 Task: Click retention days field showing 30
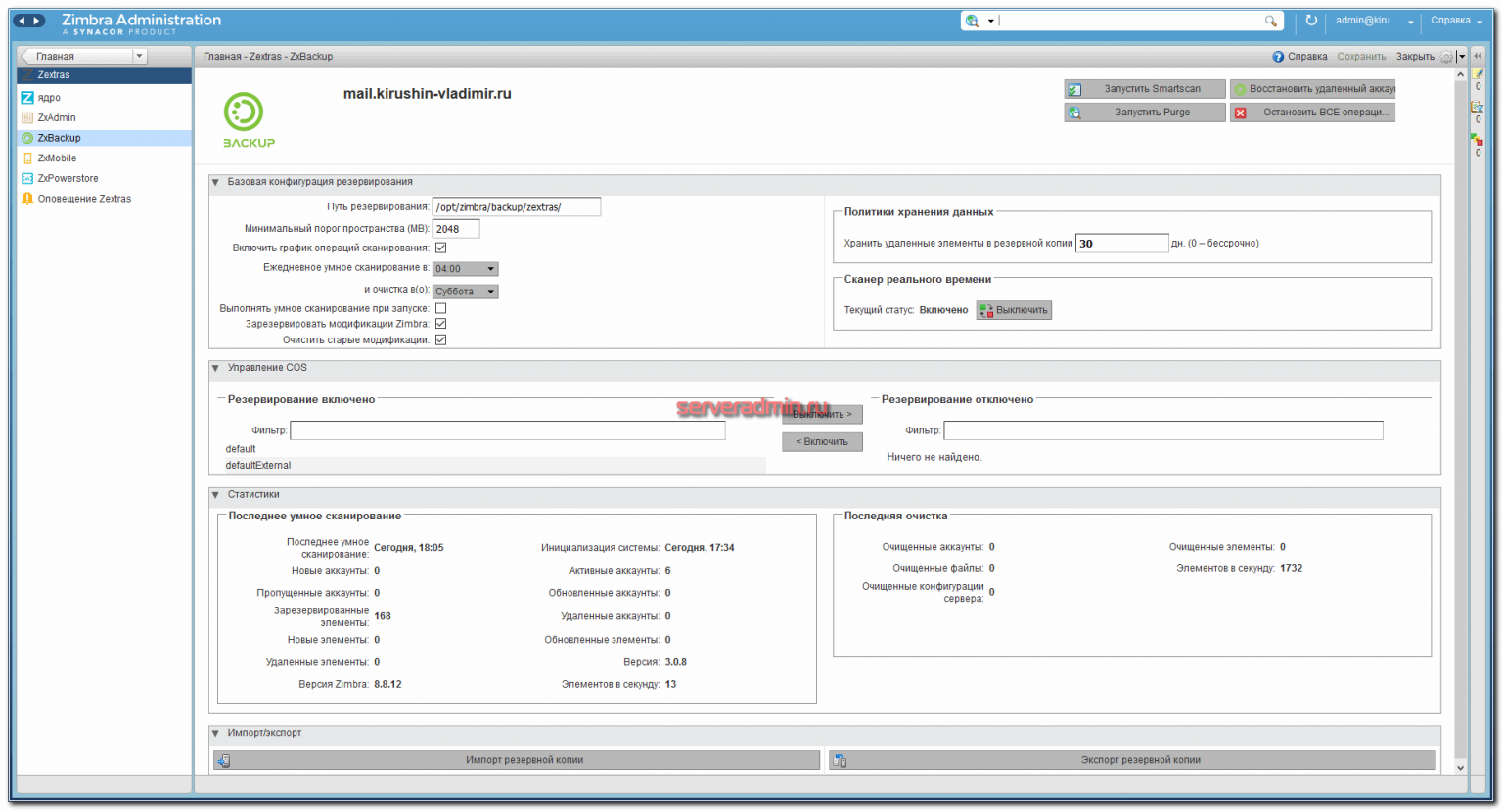[x=1121, y=244]
